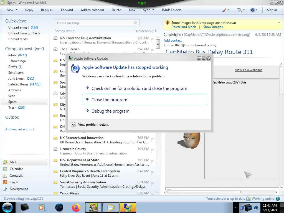284x213 pixels.
Task: Toggle flag on Social Security Administration Tennessee message
Action: pos(153,183)
